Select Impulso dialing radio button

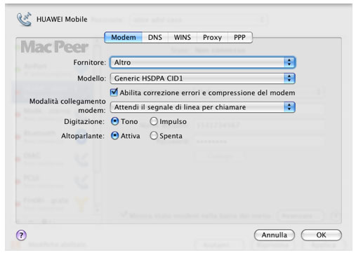[154, 121]
